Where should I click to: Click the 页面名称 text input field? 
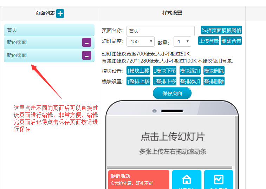click(161, 31)
